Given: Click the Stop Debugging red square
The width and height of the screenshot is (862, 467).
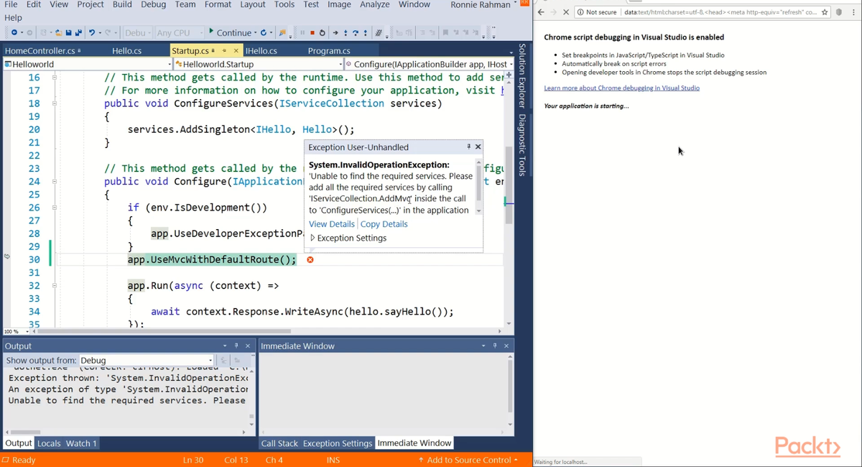Looking at the screenshot, I should click(x=312, y=32).
